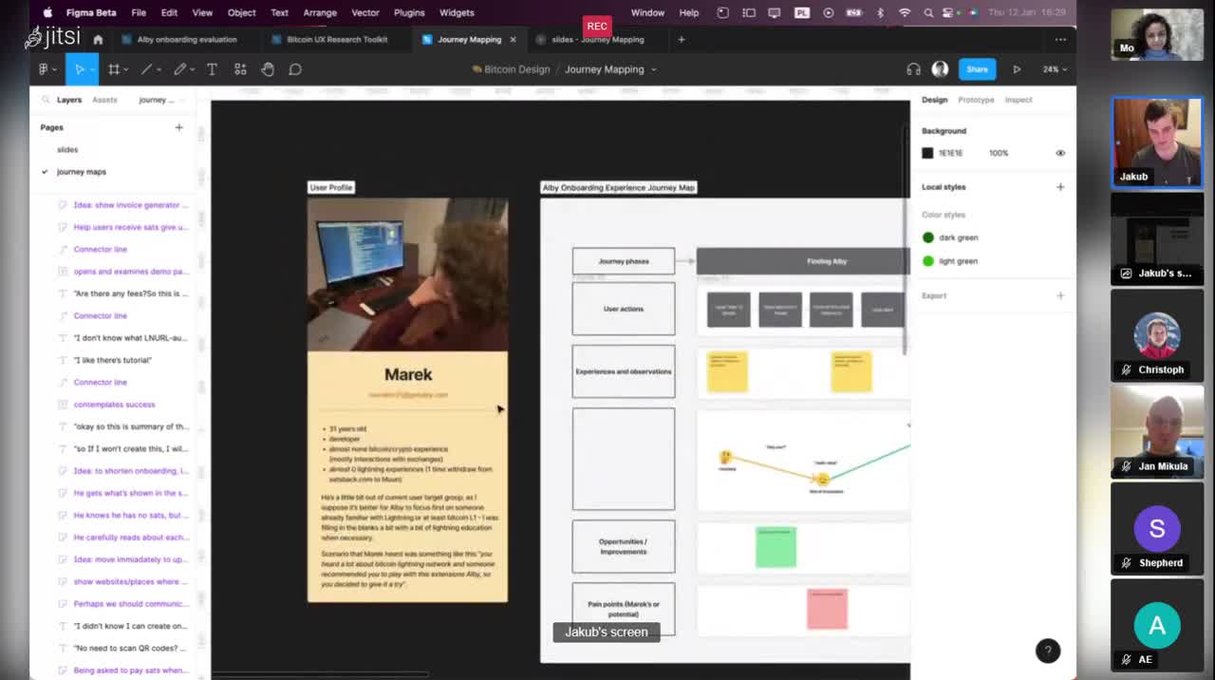Click the Mo participant video tile

[x=1157, y=35]
